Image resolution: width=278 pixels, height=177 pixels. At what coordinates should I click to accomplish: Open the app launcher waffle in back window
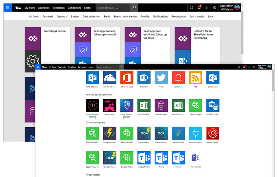[8, 7]
